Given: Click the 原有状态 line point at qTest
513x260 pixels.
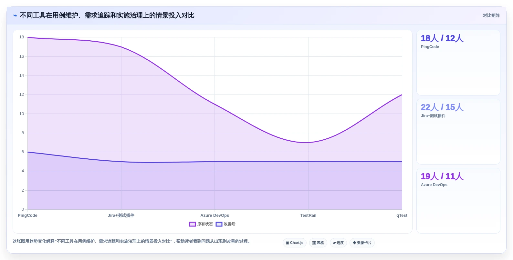Looking at the screenshot, I should [x=402, y=95].
